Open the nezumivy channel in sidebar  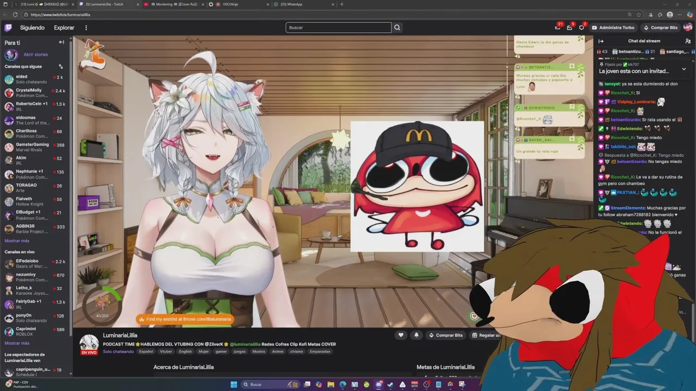coord(35,277)
